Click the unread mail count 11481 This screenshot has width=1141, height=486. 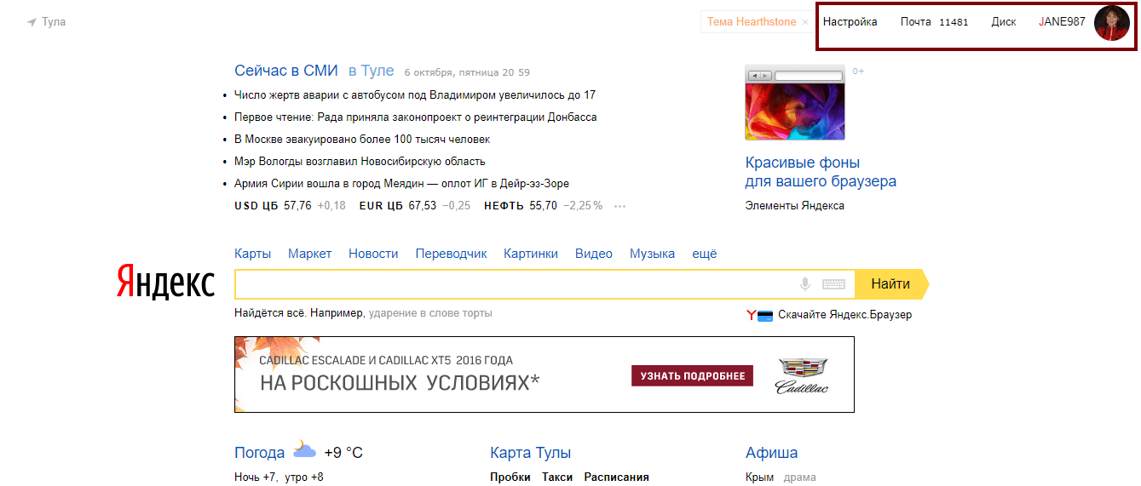tap(954, 23)
